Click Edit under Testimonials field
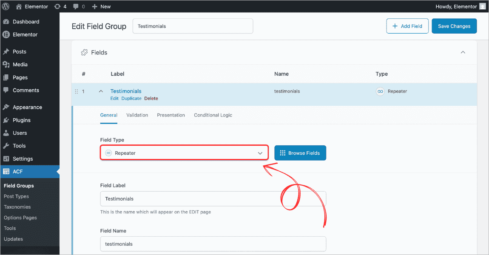489x255 pixels. point(114,98)
